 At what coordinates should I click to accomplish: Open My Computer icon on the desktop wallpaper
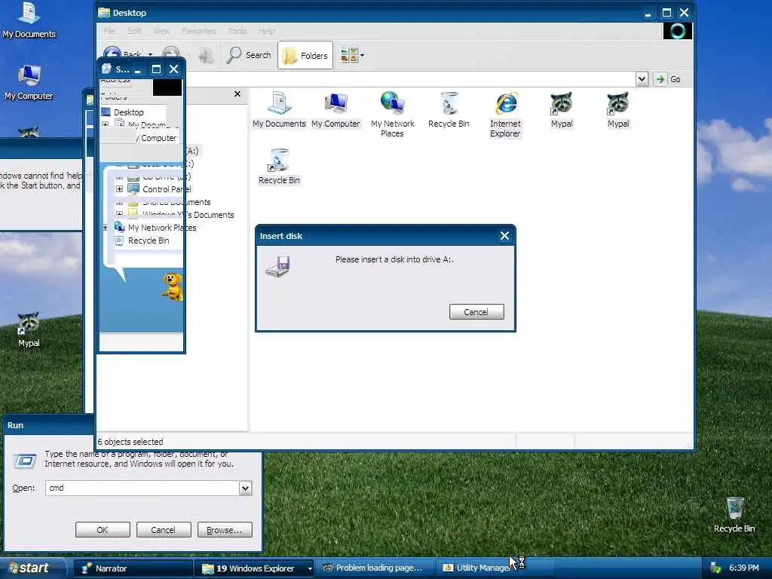coord(29,82)
